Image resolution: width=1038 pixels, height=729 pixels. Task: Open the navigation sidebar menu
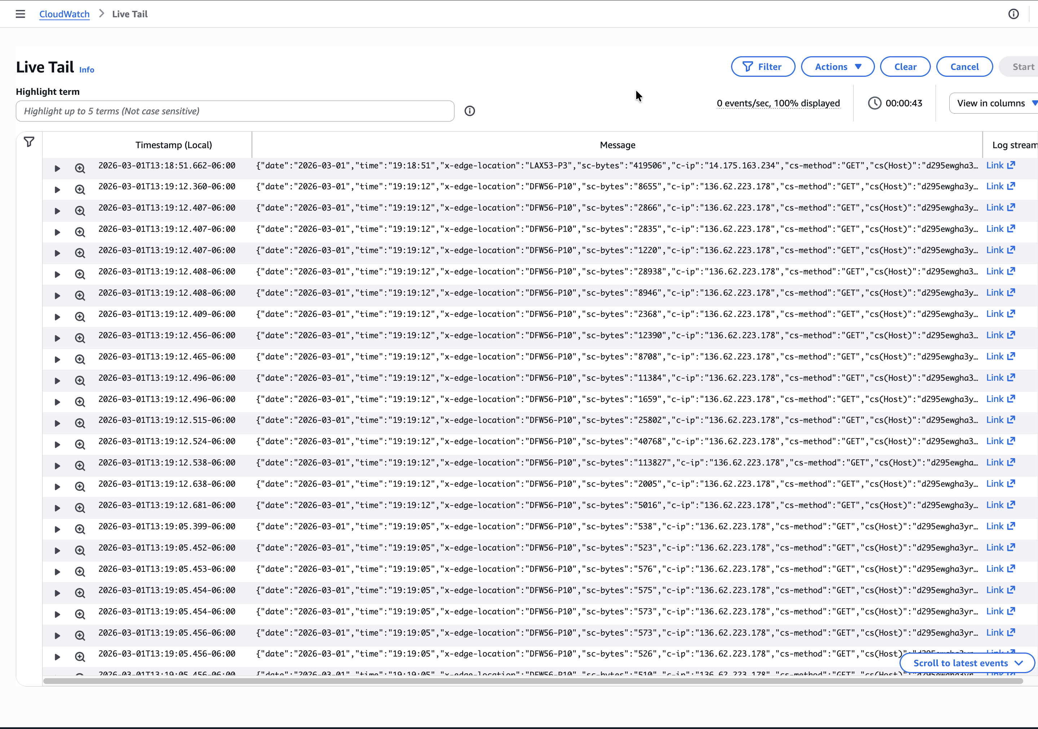pyautogui.click(x=20, y=14)
